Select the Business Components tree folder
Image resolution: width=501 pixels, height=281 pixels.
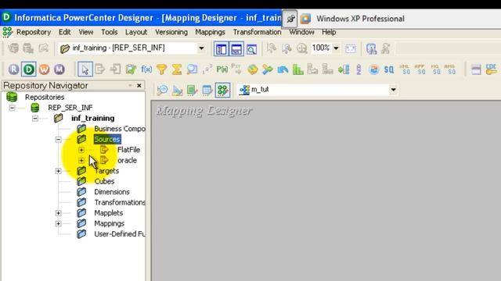click(x=119, y=129)
